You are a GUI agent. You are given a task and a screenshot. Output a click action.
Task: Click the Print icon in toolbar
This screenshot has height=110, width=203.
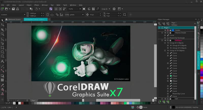[18, 9]
